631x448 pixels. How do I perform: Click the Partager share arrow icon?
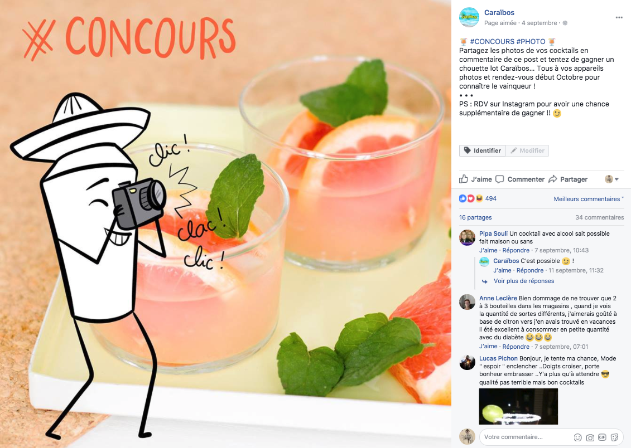[553, 179]
